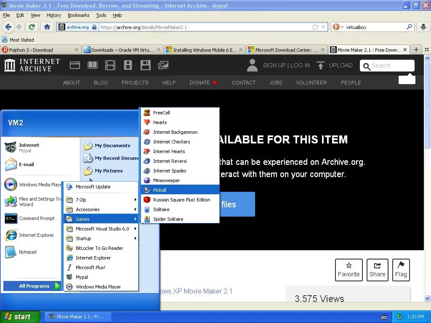Click the All Programs button
This screenshot has height=323, width=431.
pos(32,286)
